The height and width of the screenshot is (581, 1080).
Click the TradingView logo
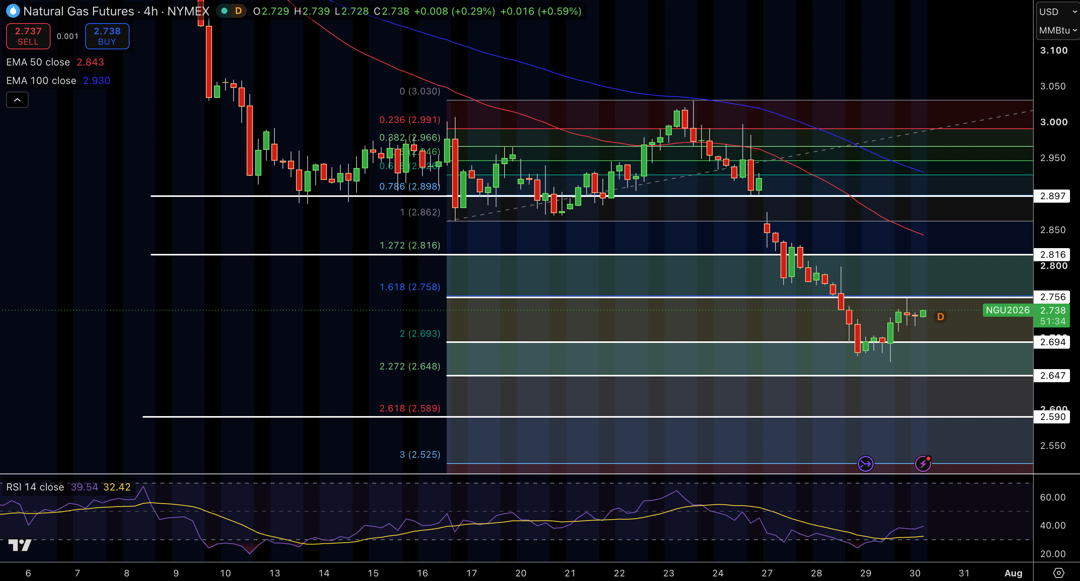click(20, 545)
